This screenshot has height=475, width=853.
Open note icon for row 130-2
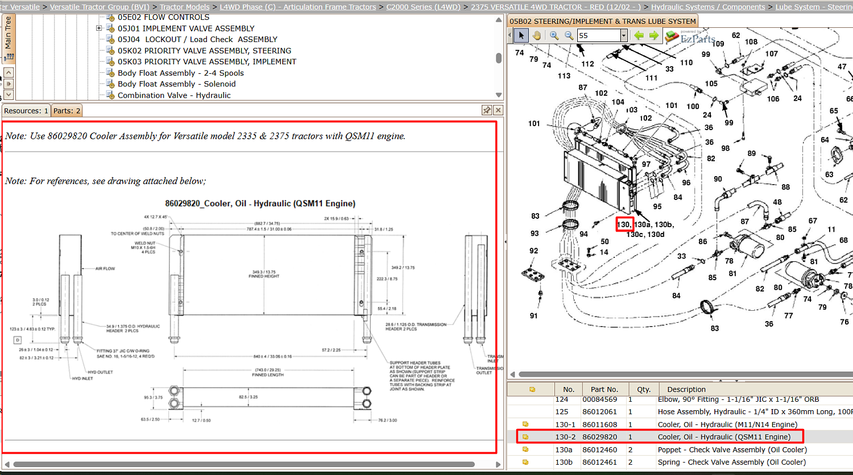[x=525, y=437]
